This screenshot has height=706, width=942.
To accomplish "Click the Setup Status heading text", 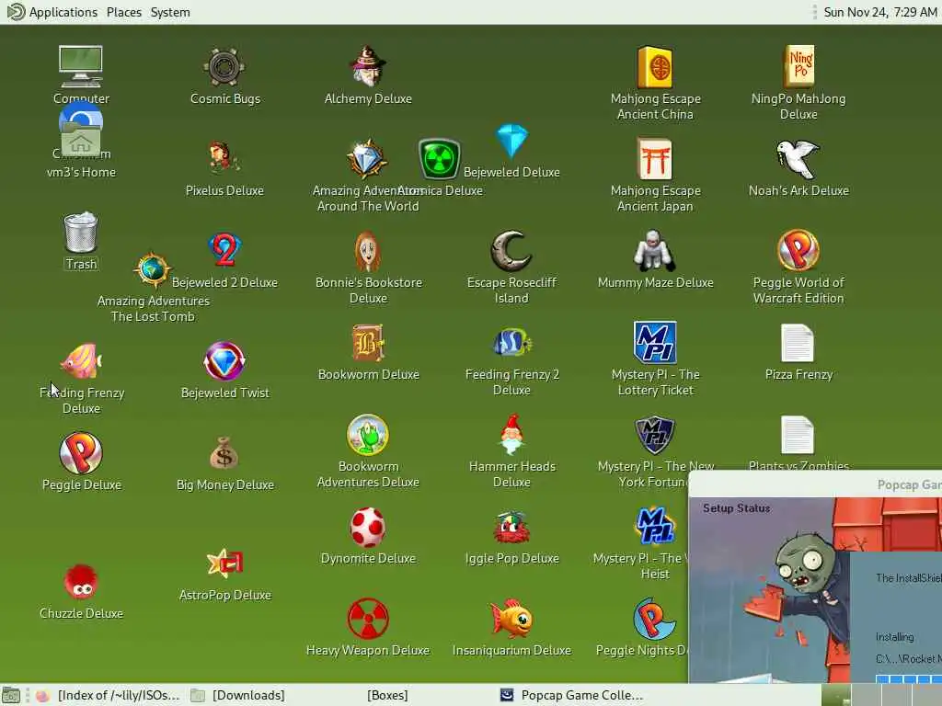I will [736, 507].
